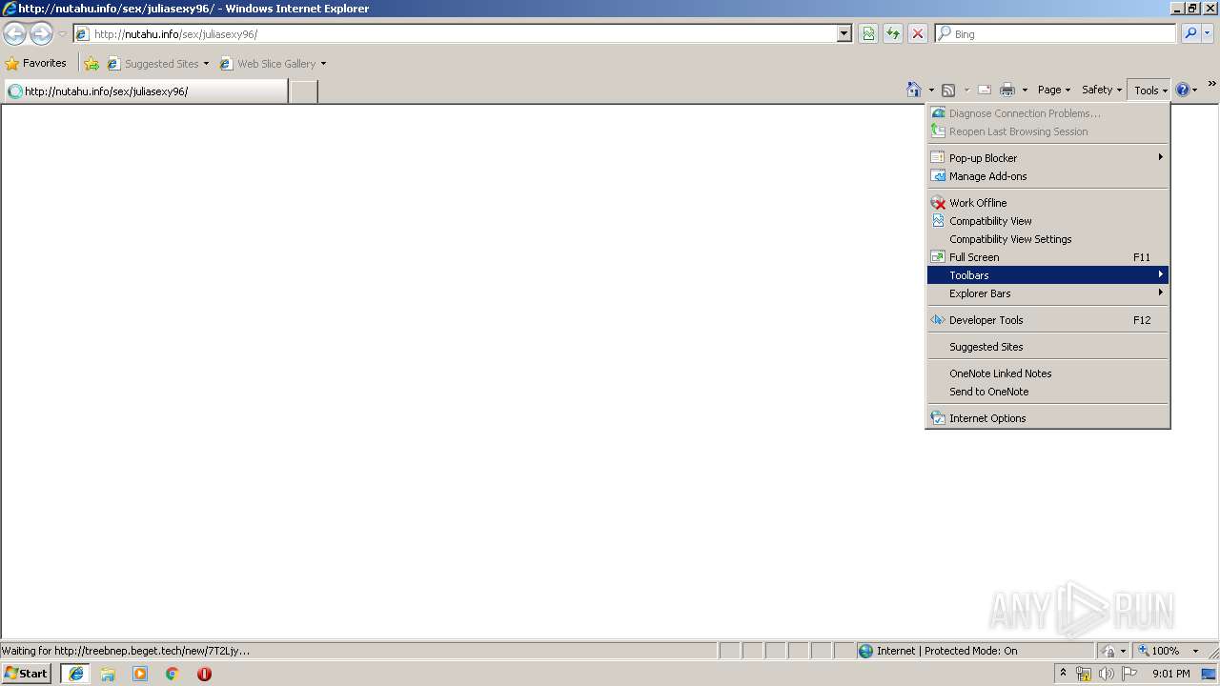This screenshot has width=1220, height=686.
Task: Click the 9:01 PM clock
Action: tap(1170, 674)
